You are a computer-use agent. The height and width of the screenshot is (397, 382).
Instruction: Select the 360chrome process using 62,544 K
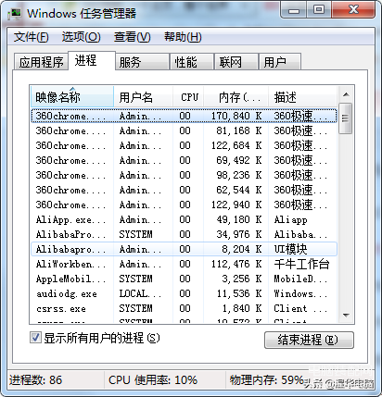click(x=184, y=190)
